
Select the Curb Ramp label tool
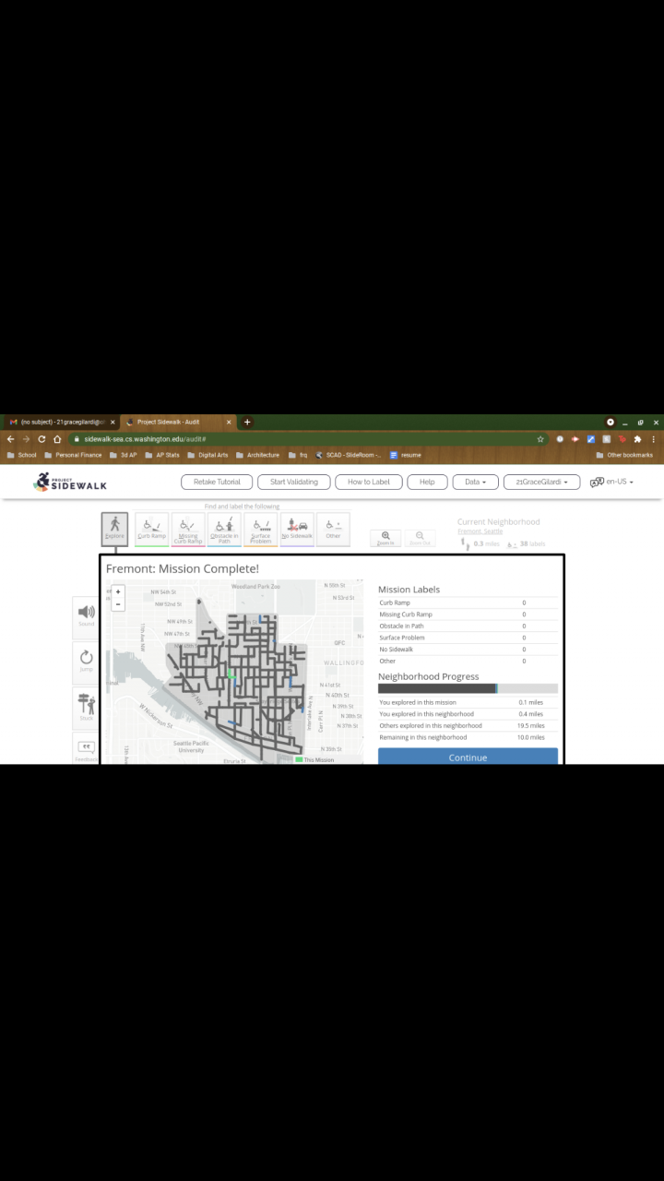point(151,530)
